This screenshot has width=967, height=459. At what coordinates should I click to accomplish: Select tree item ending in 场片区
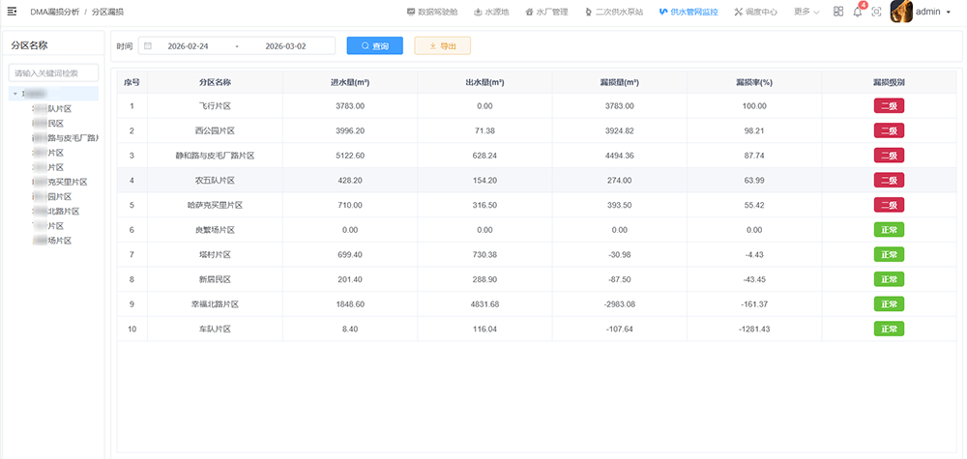point(52,241)
